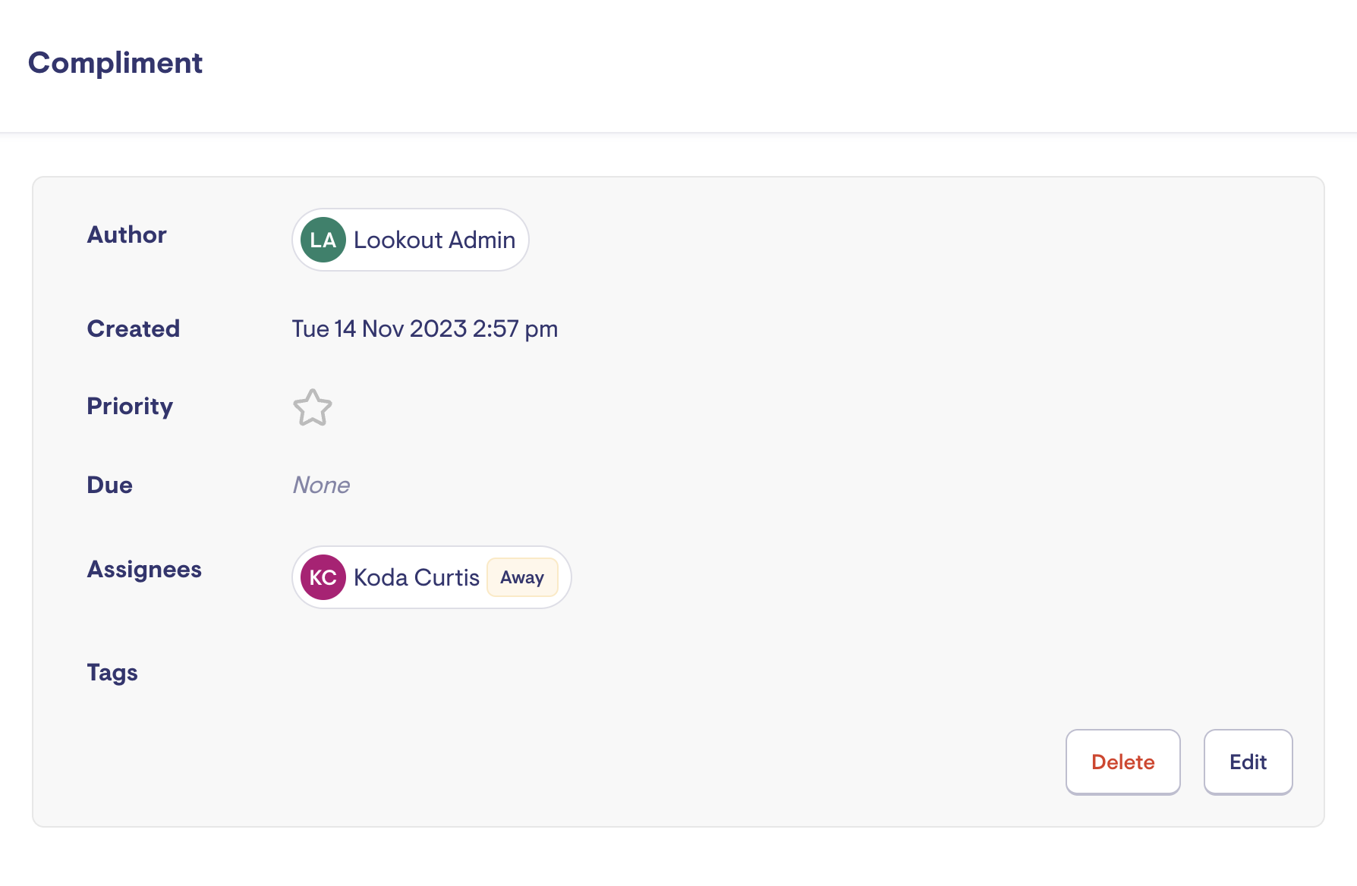The width and height of the screenshot is (1357, 886).
Task: Click the Author field label
Action: (x=127, y=234)
